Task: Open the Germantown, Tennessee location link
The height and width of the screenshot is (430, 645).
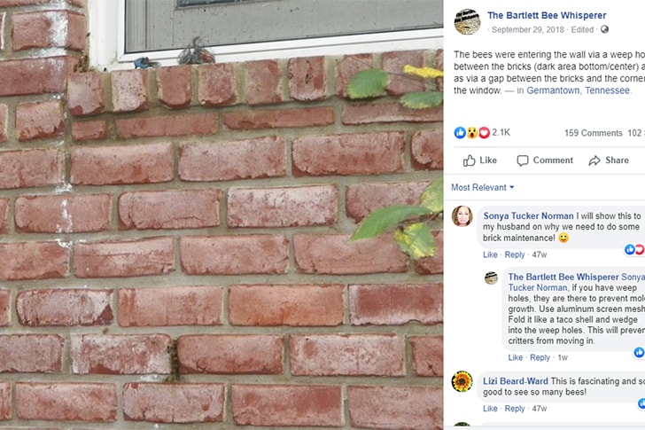Action: click(x=578, y=90)
